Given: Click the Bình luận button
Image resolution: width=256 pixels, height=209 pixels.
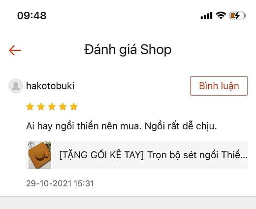Looking at the screenshot, I should click(x=219, y=86).
